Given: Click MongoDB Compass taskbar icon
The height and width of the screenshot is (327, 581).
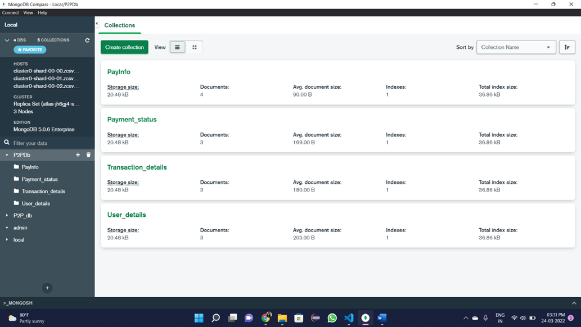Looking at the screenshot, I should pyautogui.click(x=366, y=318).
